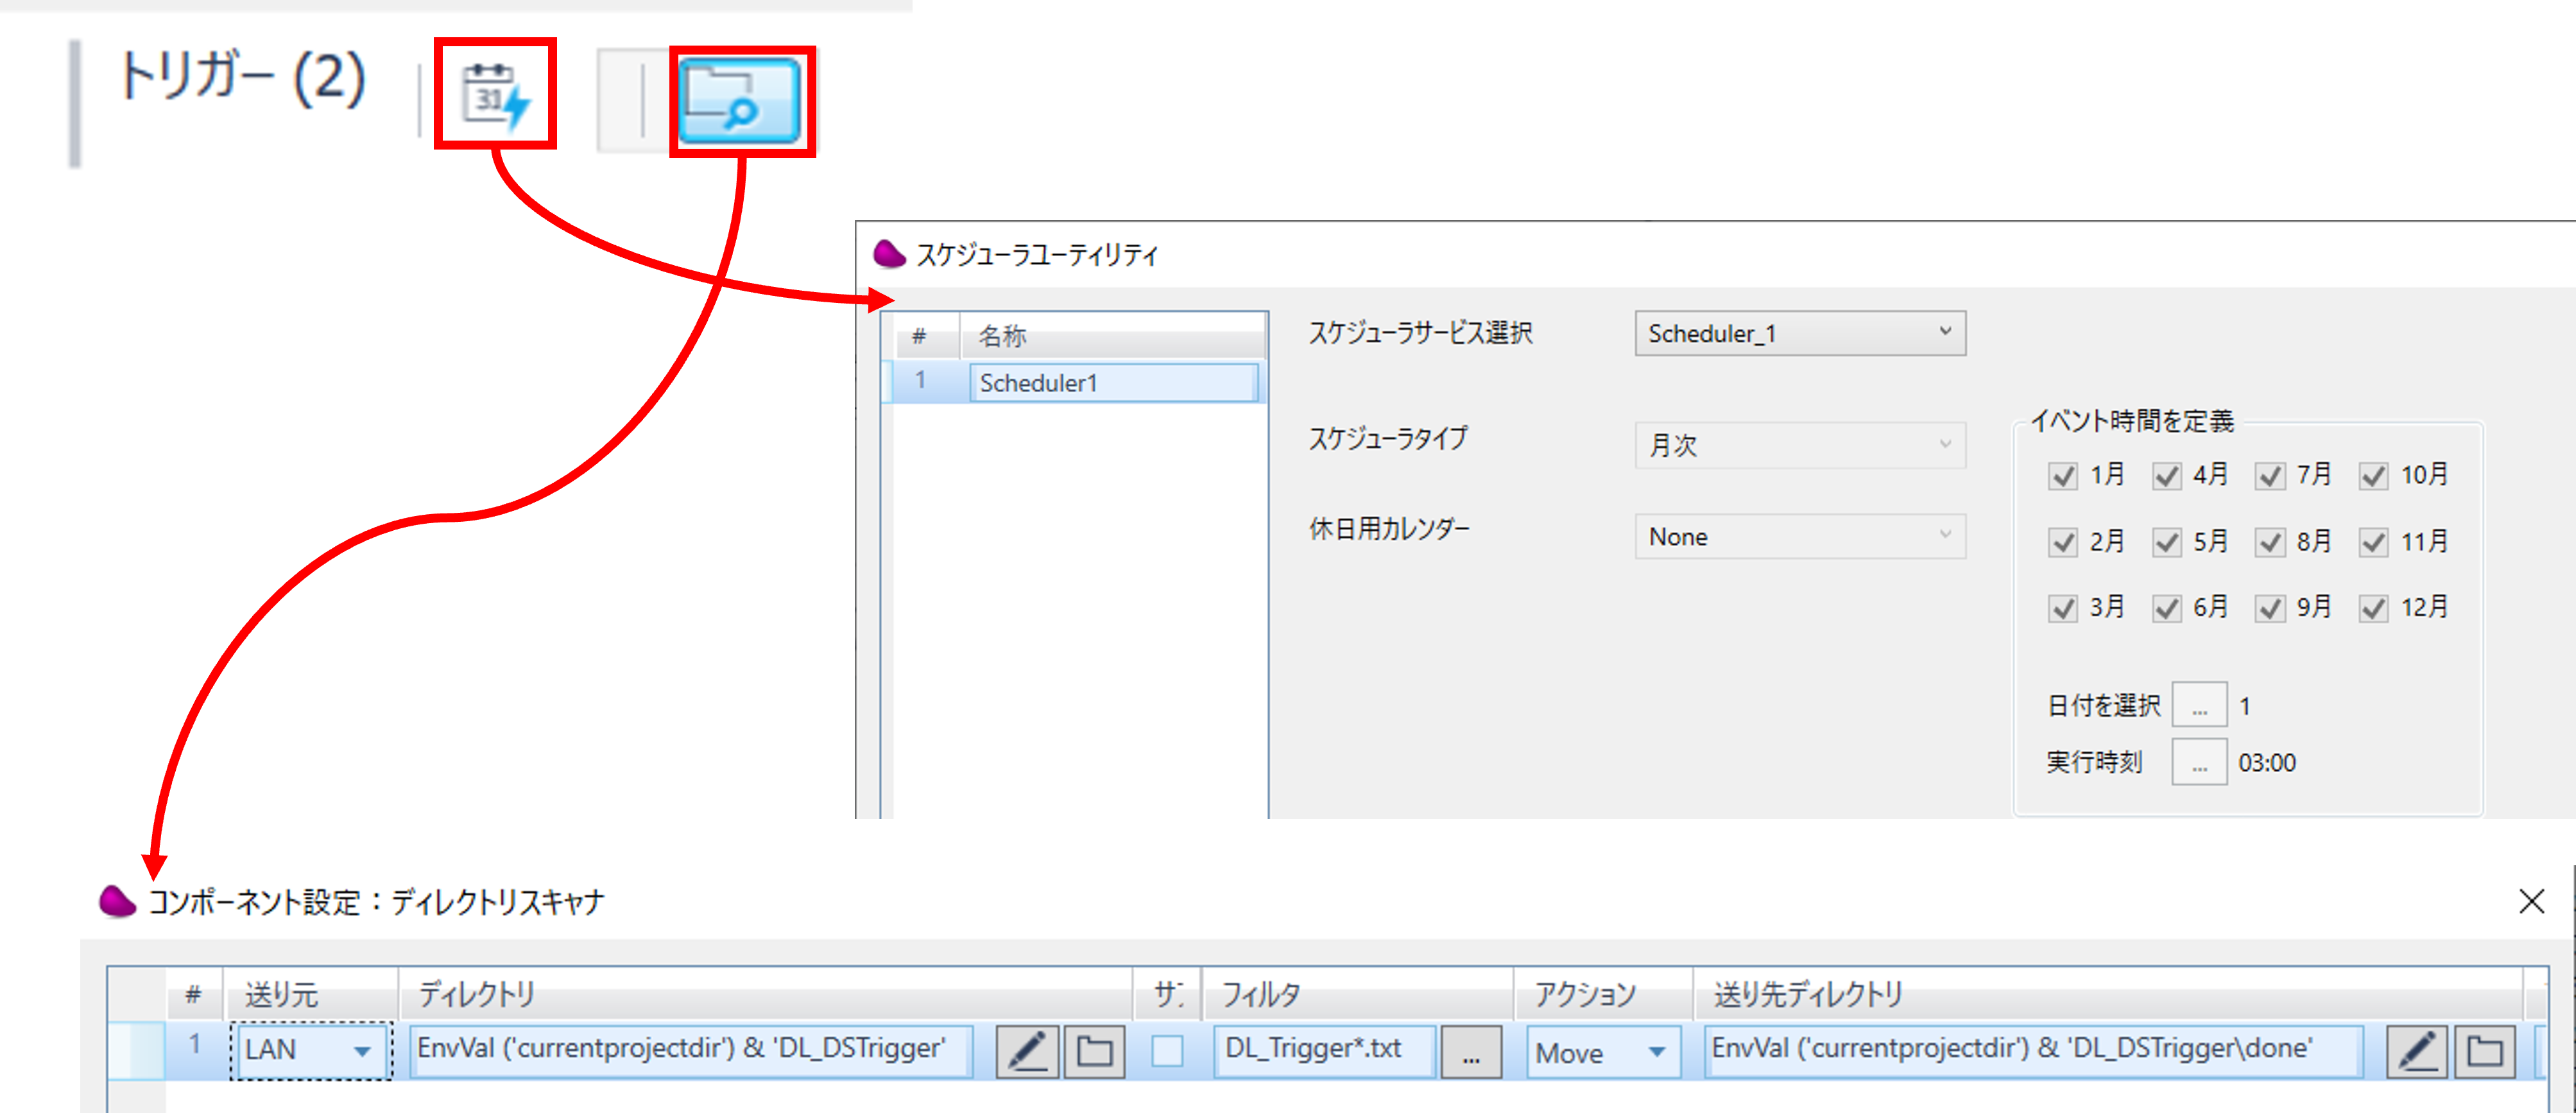The image size is (2576, 1113).
Task: Open the directory scanner folder-search icon
Action: [739, 100]
